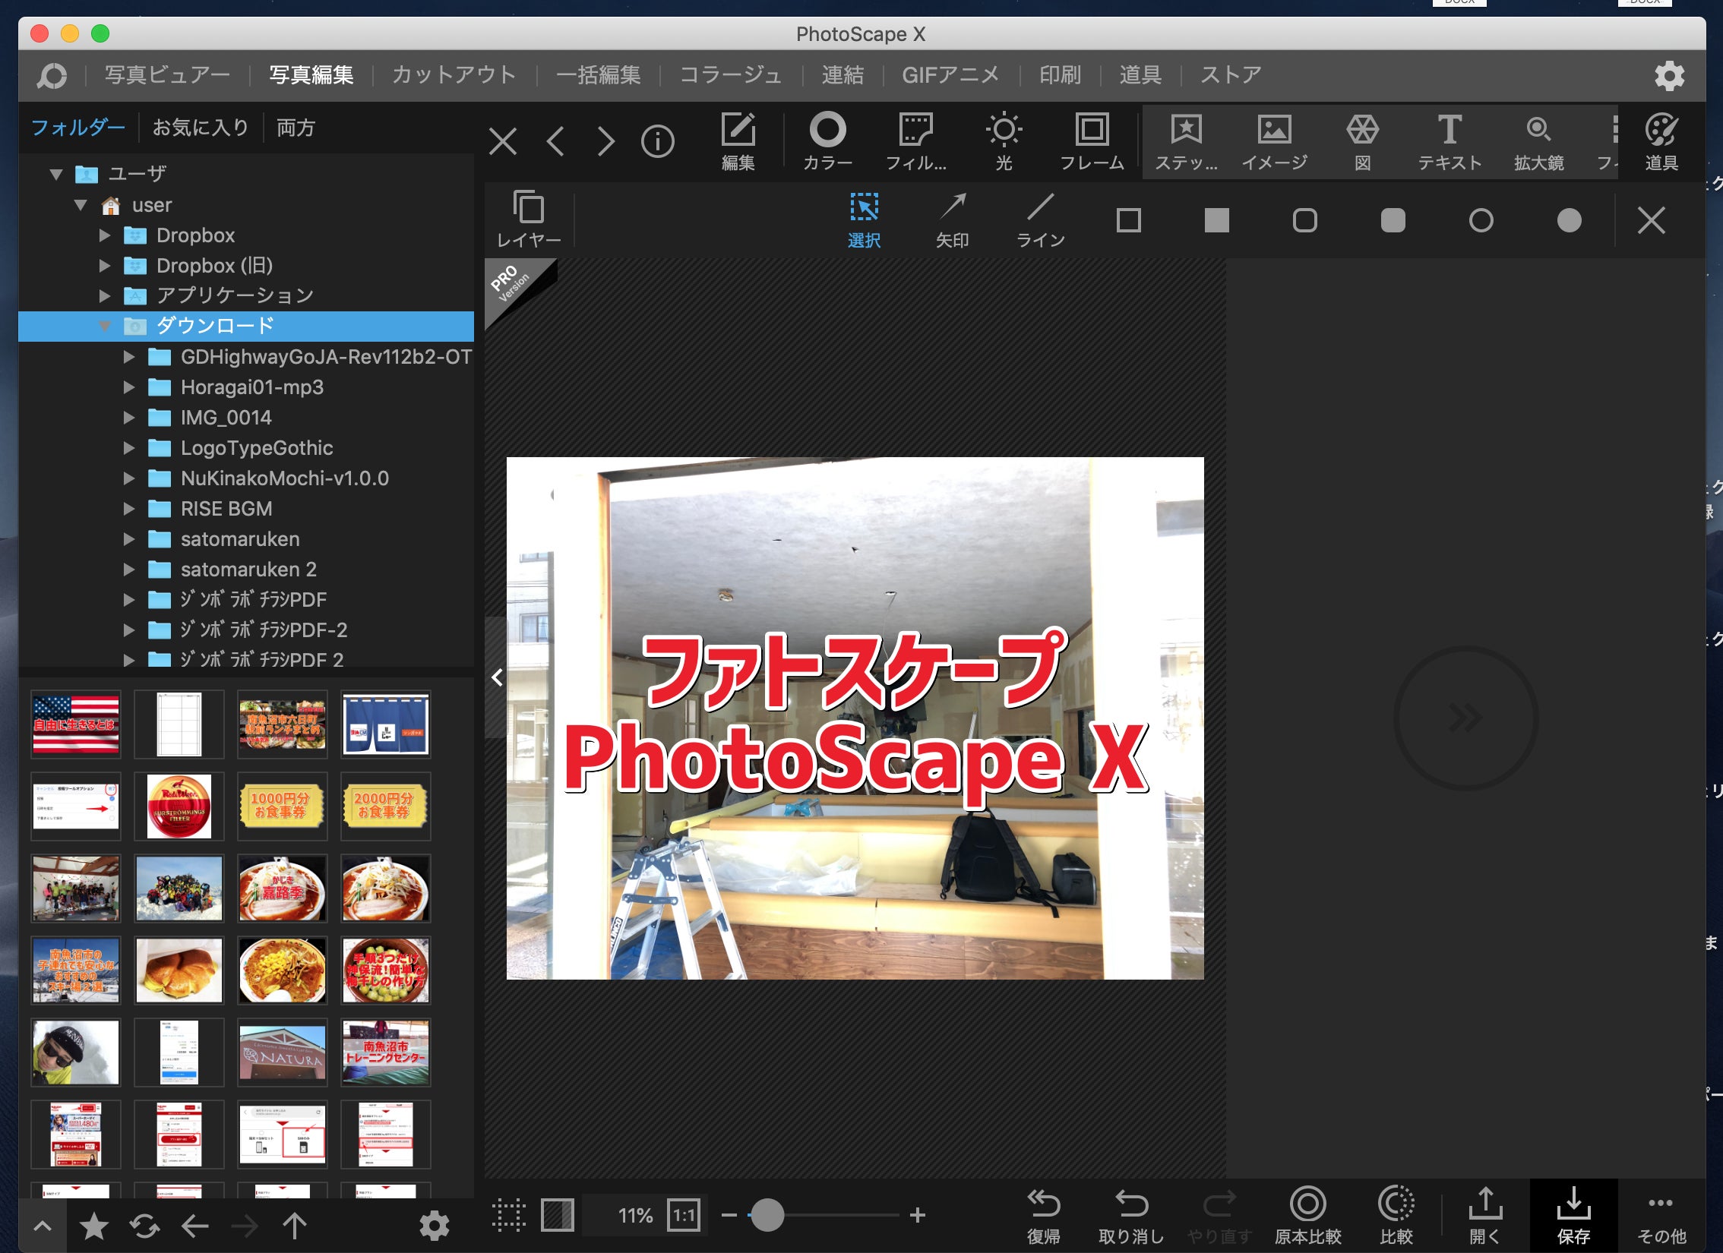Image resolution: width=1723 pixels, height=1253 pixels.
Task: Select the Arrow (矢印) drawing tool
Action: (952, 220)
